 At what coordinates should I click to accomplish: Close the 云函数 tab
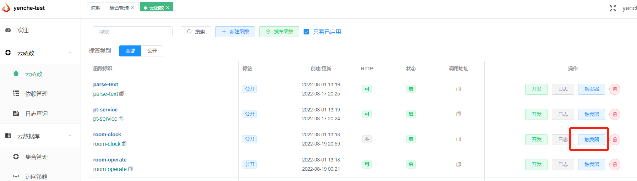click(x=168, y=8)
